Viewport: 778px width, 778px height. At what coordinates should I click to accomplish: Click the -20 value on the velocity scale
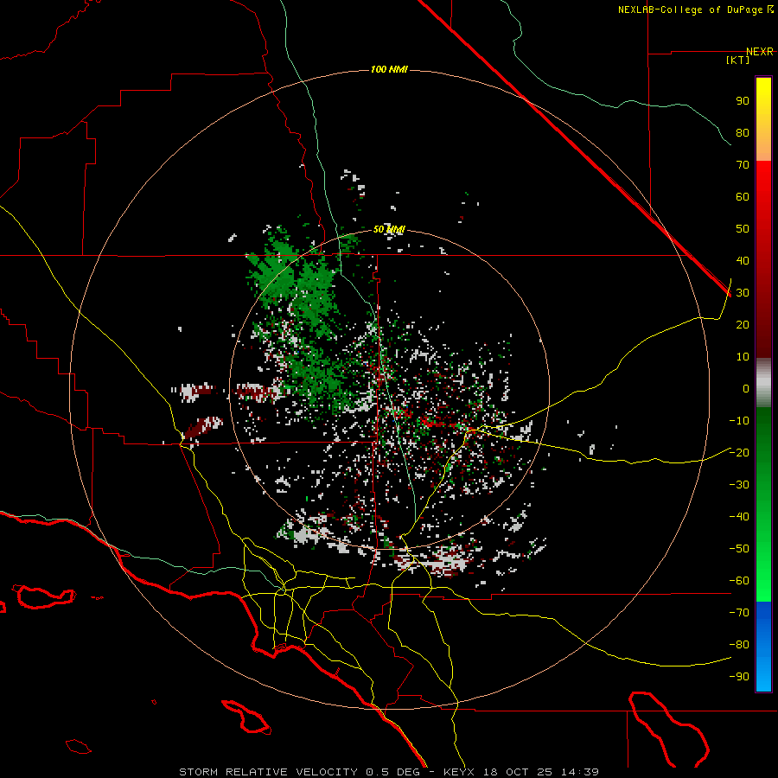739,452
